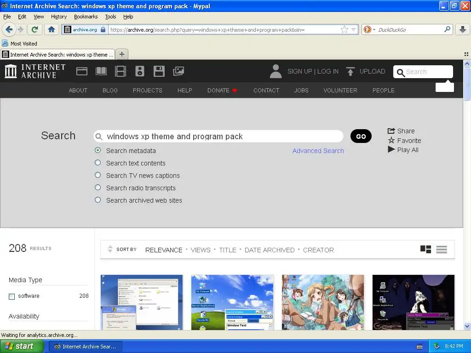Open the History menu
This screenshot has height=353, width=471.
coord(58,17)
